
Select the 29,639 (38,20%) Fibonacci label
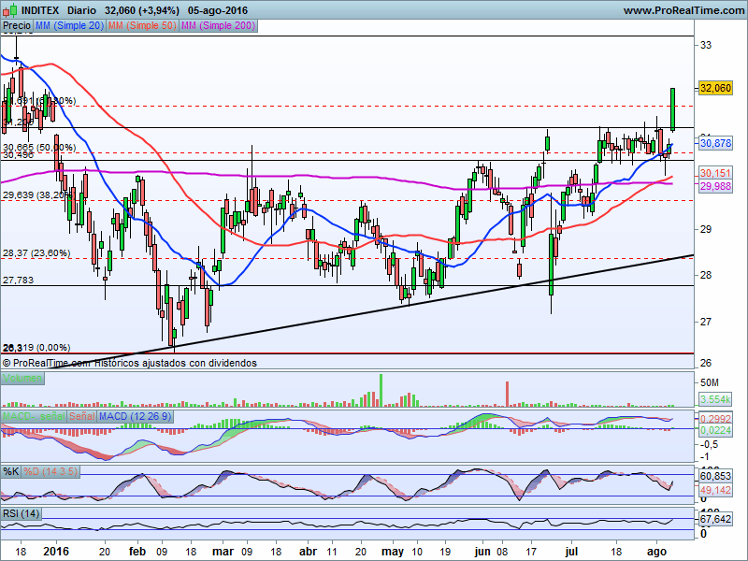click(x=38, y=194)
